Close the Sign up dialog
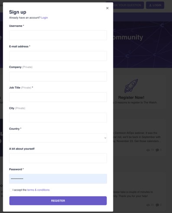The width and height of the screenshot is (172, 213). (107, 8)
